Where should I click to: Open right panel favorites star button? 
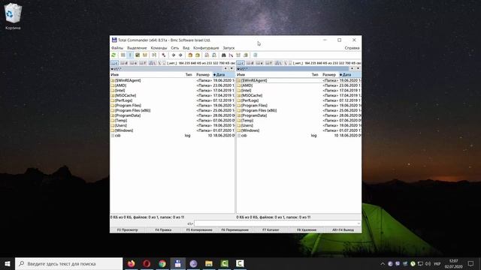[x=352, y=69]
